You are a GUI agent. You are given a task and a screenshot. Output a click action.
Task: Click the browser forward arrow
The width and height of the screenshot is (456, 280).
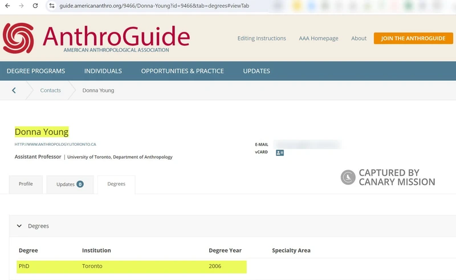(x=21, y=6)
